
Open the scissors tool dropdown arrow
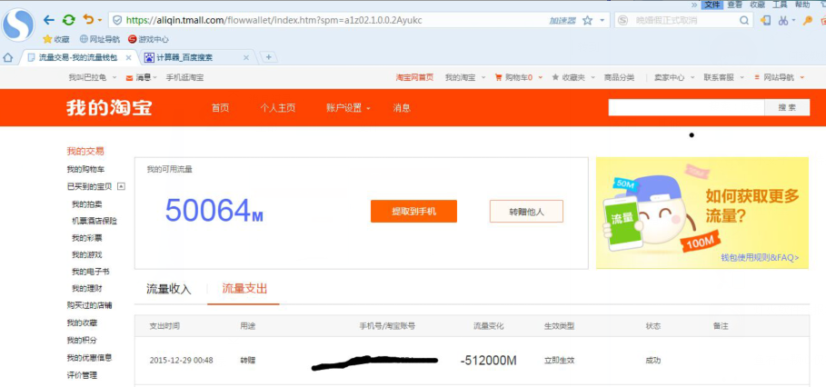click(x=793, y=21)
